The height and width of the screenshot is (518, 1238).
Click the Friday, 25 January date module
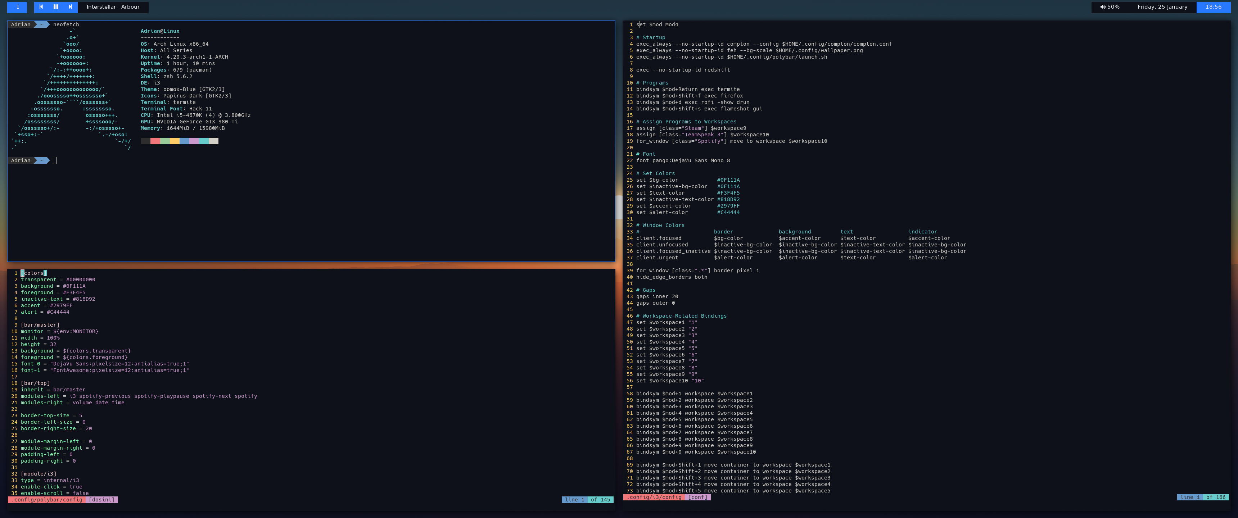point(1162,7)
